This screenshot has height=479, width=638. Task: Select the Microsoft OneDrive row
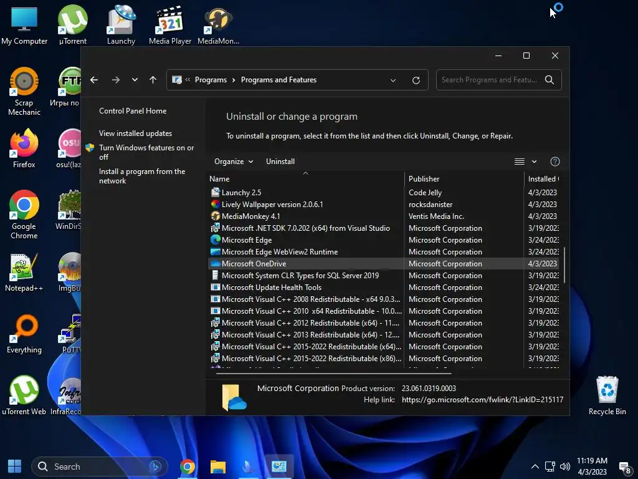point(383,264)
